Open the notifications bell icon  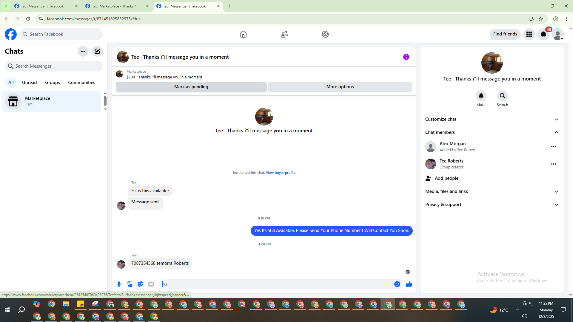(x=543, y=34)
